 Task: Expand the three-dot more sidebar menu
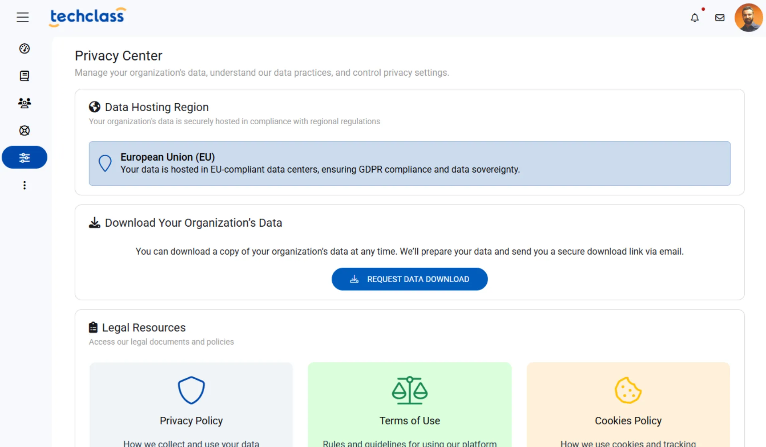click(24, 185)
